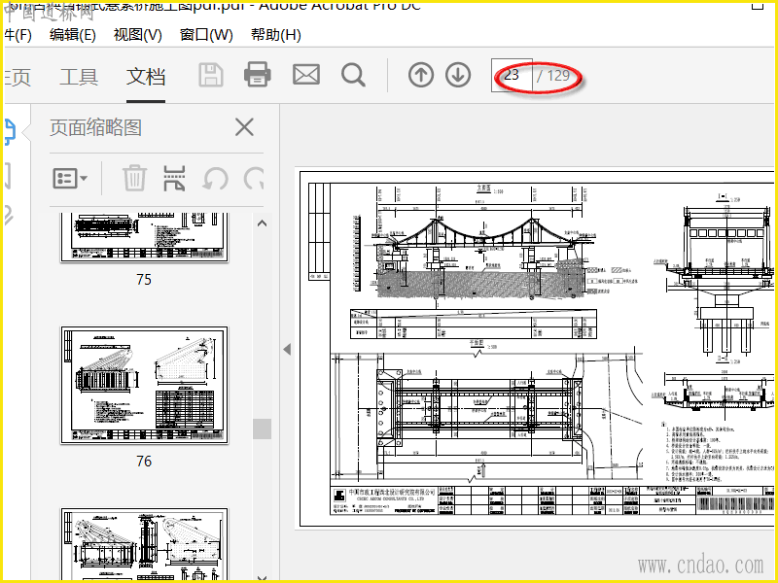Viewport: 778px width, 583px height.
Task: Click the Print icon in toolbar
Action: [x=258, y=75]
